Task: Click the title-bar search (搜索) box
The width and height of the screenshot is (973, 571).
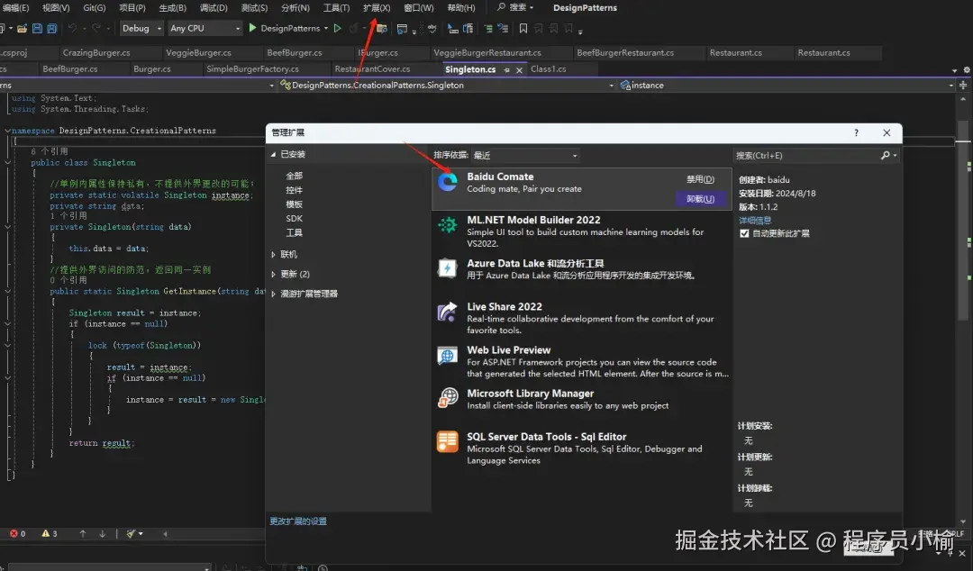Action: coord(515,7)
